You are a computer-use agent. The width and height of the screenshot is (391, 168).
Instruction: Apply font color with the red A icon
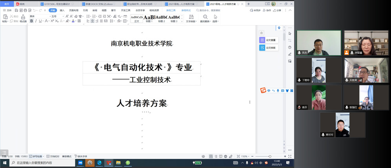point(73,21)
